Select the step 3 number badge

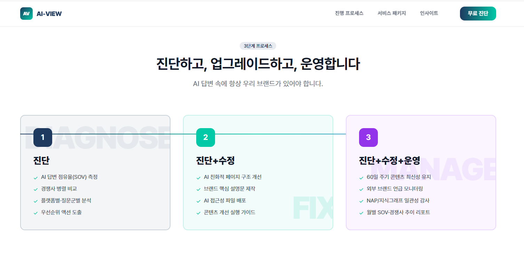click(x=368, y=138)
